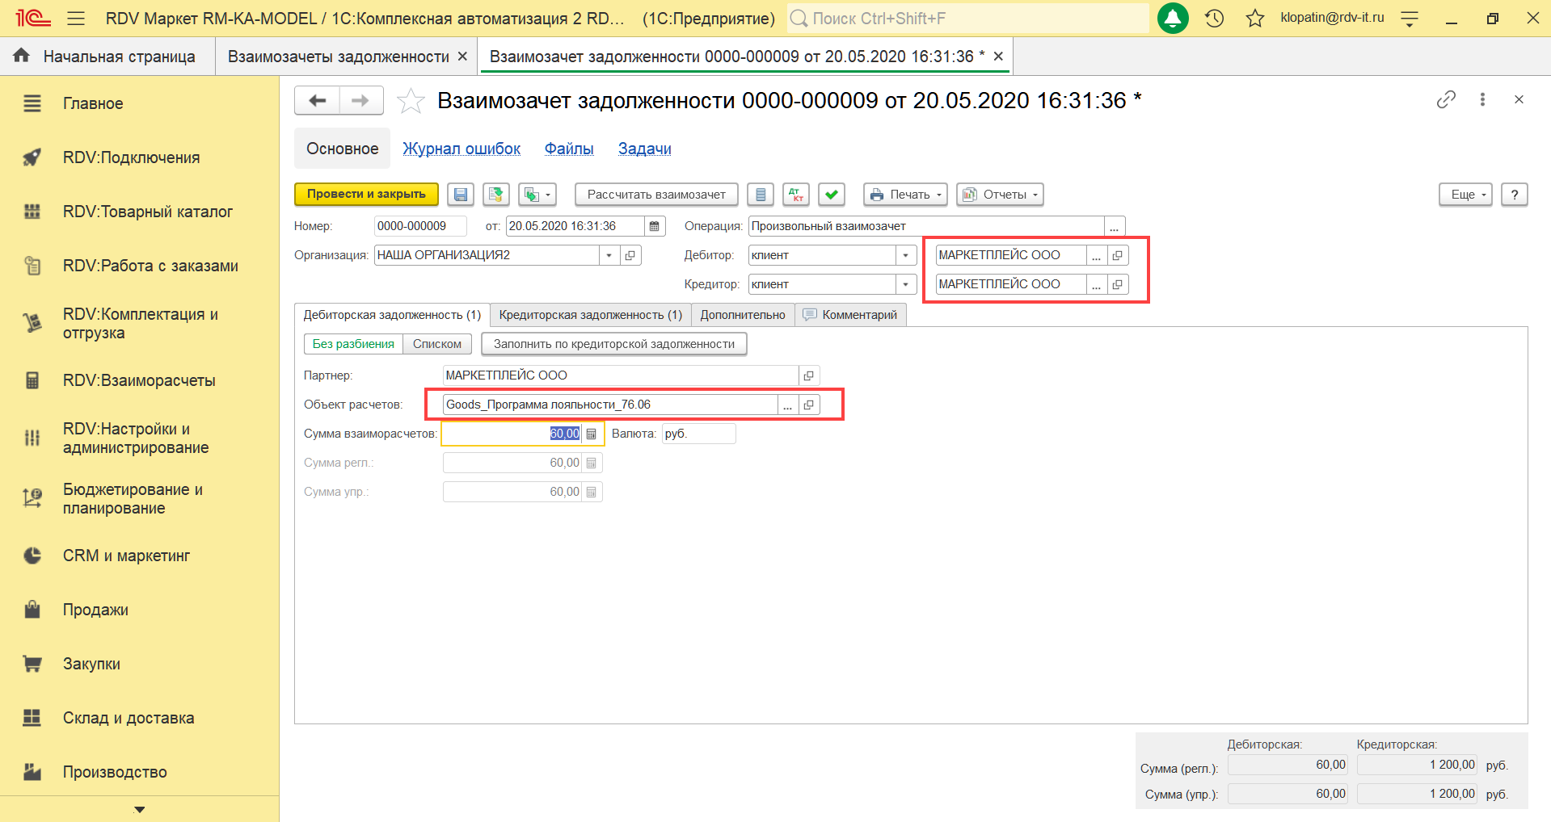
Task: Click the save document floppy disk icon
Action: 461,195
